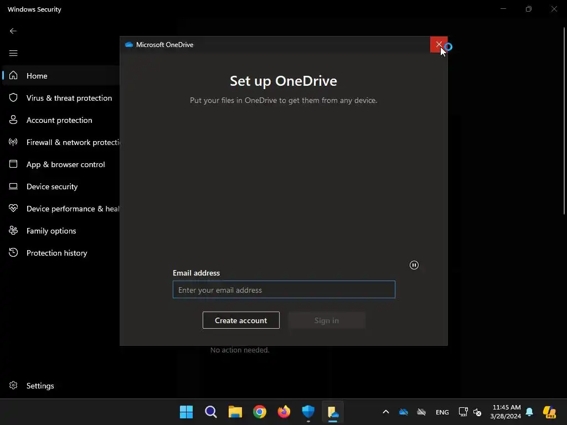This screenshot has height=425, width=567.
Task: Click the greyed-out Sign in button
Action: click(x=327, y=320)
